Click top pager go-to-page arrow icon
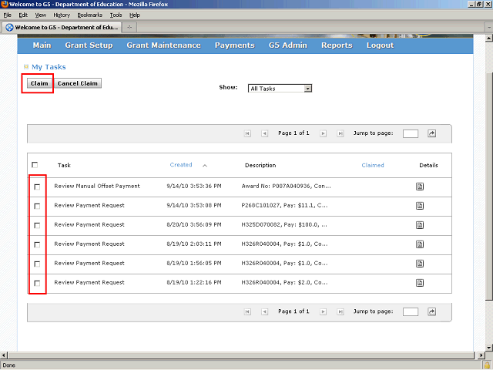This screenshot has width=493, height=370. [431, 133]
